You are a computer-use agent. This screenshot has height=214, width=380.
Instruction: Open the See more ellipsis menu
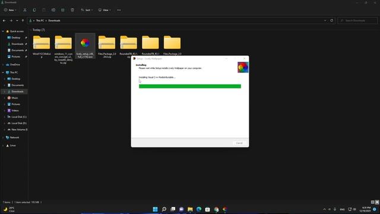119,10
